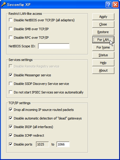Toggle Disable ICMP redirect checkbox
The width and height of the screenshot is (120, 160).
pyautogui.click(x=11, y=135)
